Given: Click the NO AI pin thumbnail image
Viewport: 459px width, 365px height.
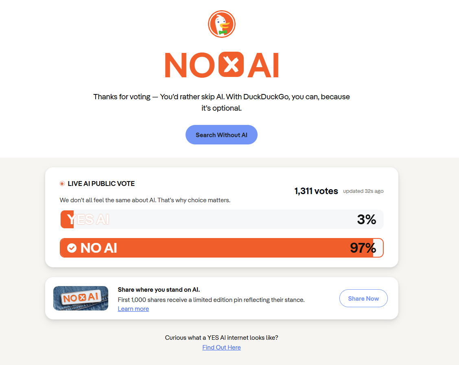Looking at the screenshot, I should tap(81, 298).
